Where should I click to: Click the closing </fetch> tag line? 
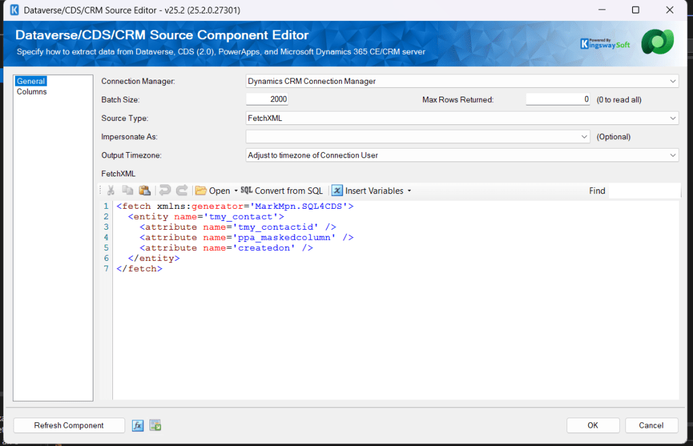139,269
